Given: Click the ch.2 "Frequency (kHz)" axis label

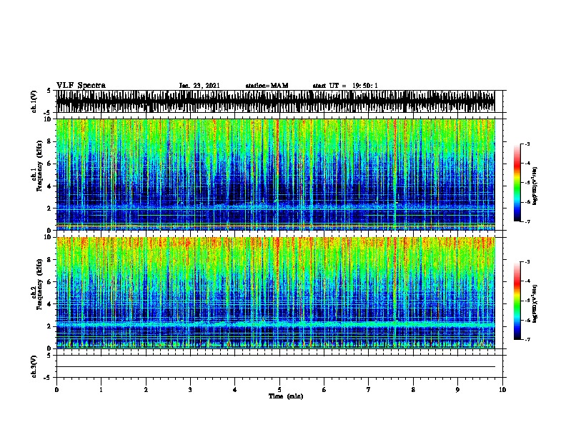Looking at the screenshot, I should [39, 284].
